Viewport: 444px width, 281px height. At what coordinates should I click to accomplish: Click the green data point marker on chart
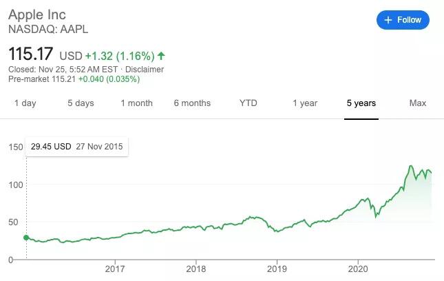click(26, 238)
